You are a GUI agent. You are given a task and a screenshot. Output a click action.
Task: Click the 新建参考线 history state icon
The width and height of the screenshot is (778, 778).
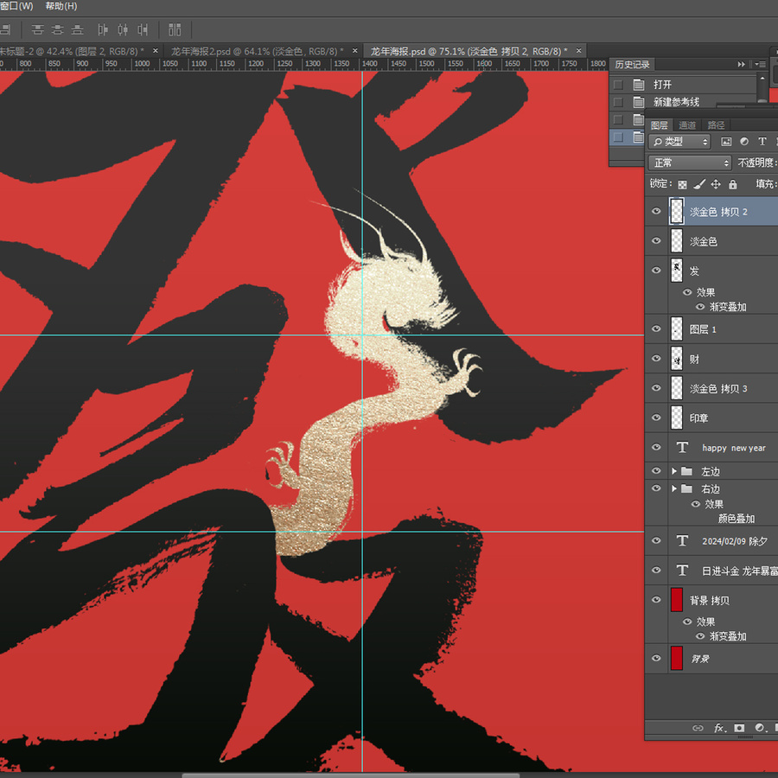click(x=639, y=102)
